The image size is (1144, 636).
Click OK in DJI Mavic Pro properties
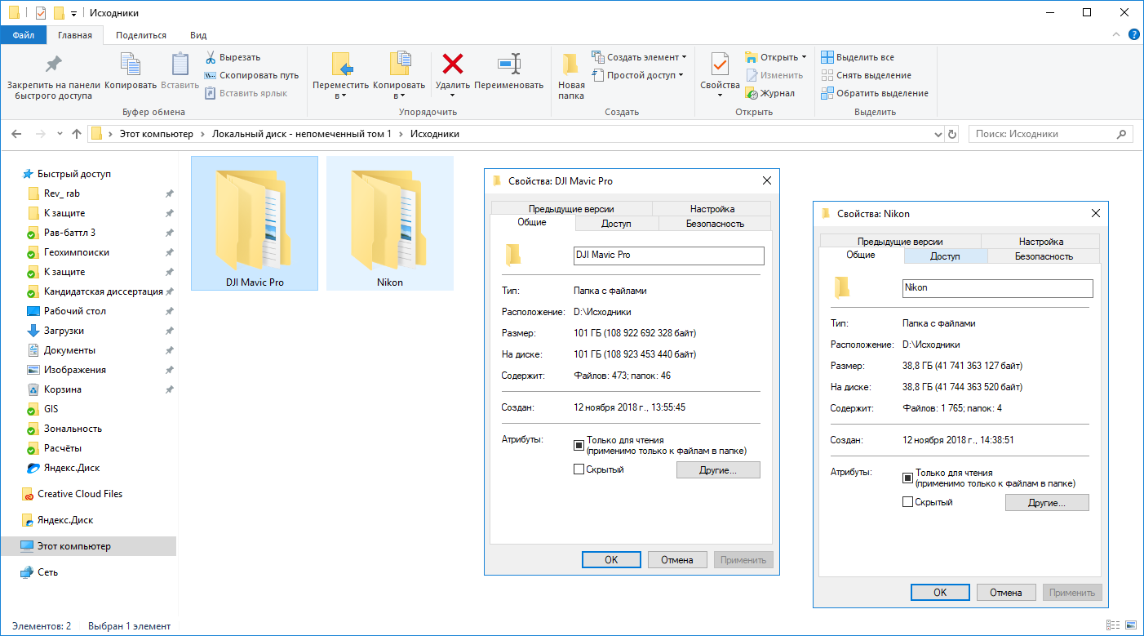point(611,560)
